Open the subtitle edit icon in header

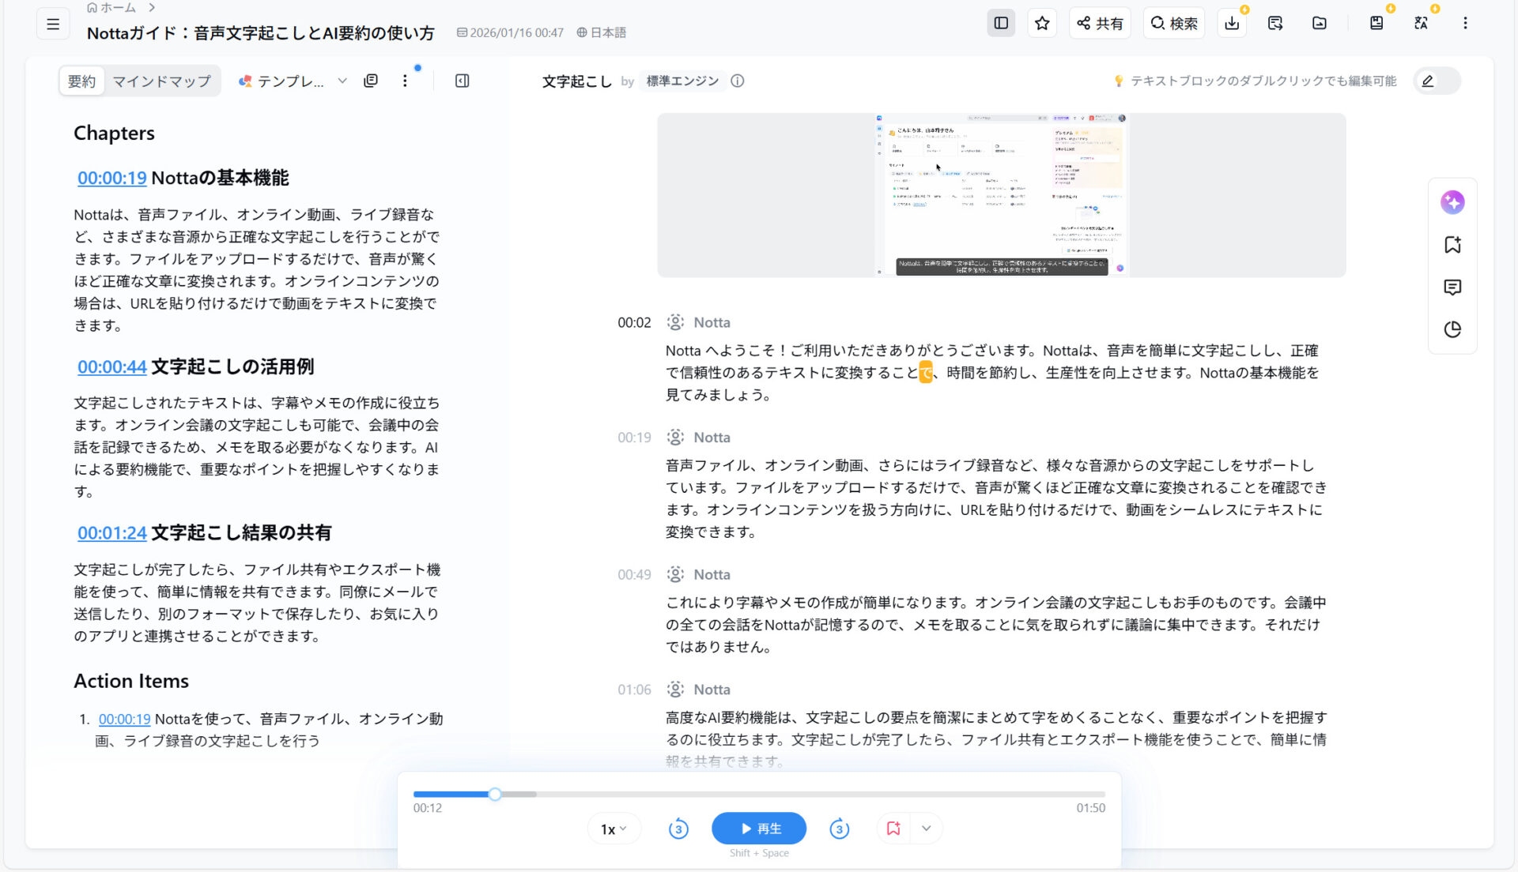point(1275,23)
